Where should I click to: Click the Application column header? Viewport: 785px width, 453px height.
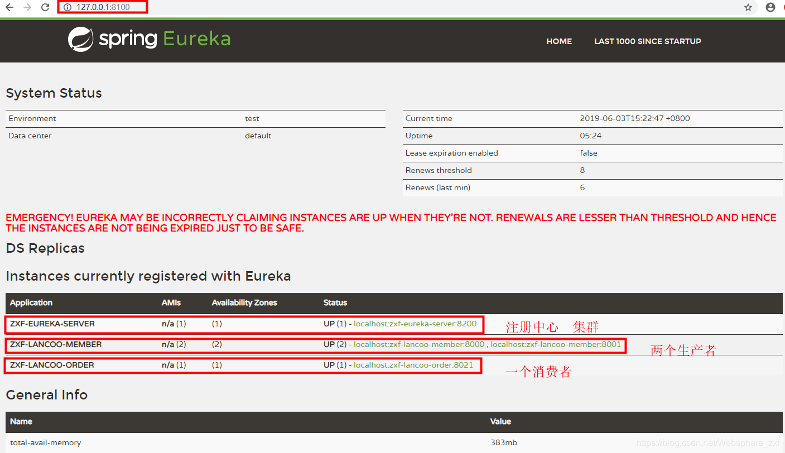pos(31,302)
